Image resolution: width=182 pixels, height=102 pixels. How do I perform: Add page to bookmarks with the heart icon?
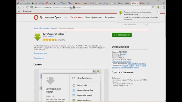[153, 7]
